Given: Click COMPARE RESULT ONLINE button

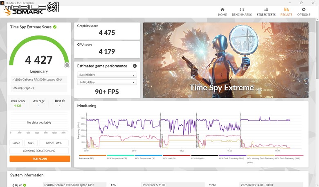Looking at the screenshot, I should (39, 151).
